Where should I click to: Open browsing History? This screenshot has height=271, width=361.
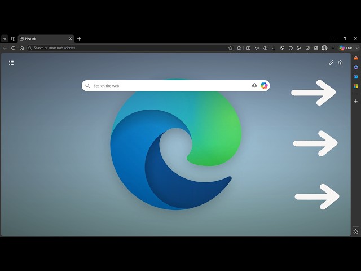265,48
